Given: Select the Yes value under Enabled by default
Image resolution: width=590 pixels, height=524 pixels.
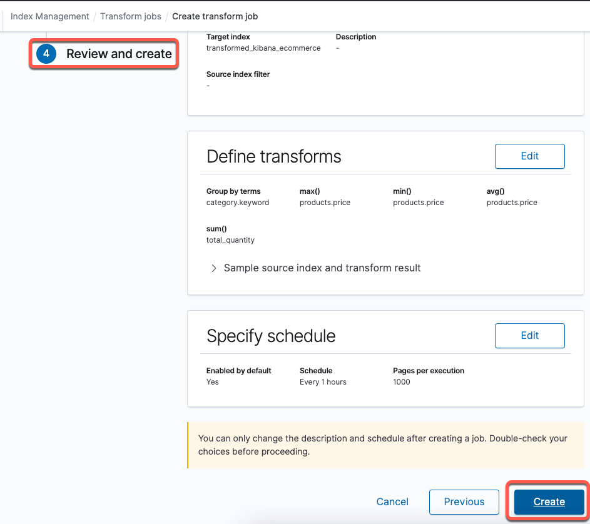Looking at the screenshot, I should pyautogui.click(x=212, y=382).
